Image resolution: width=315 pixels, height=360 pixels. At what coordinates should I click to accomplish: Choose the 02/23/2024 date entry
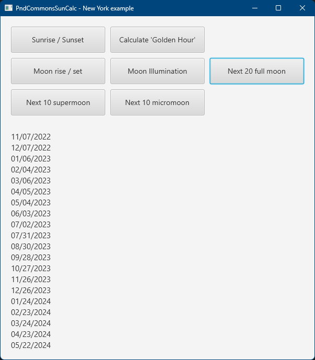point(31,312)
